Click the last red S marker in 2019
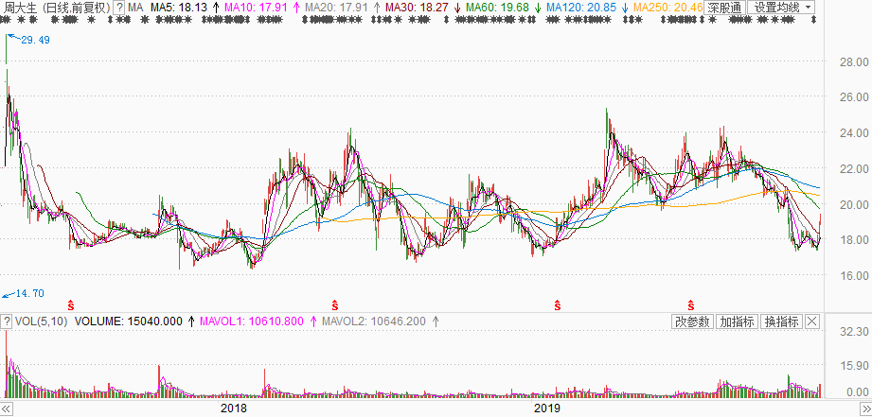The height and width of the screenshot is (417, 872). coord(691,305)
